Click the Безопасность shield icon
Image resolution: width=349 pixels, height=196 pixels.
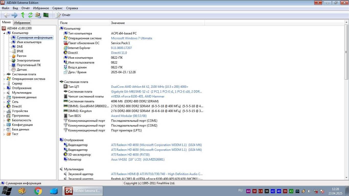(x=9, y=120)
